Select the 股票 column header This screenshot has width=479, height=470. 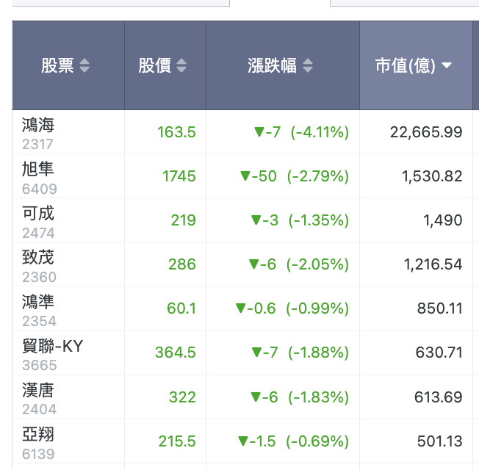point(68,65)
